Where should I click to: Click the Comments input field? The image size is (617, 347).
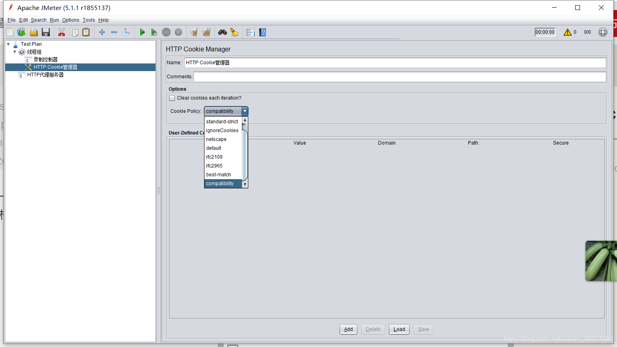[400, 77]
